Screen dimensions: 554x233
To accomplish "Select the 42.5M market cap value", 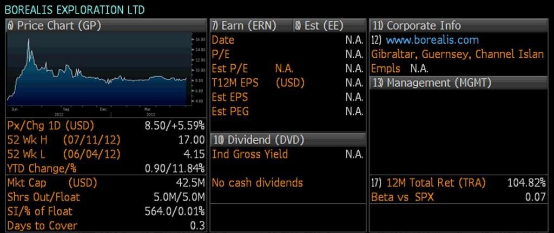I will (190, 183).
